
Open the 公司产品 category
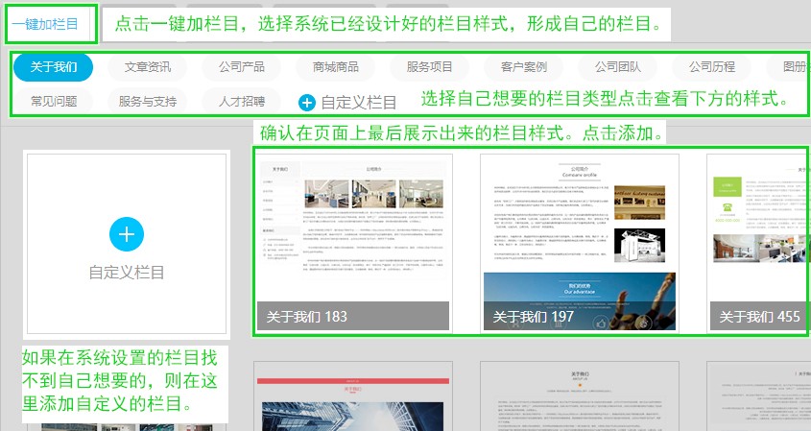tap(241, 67)
